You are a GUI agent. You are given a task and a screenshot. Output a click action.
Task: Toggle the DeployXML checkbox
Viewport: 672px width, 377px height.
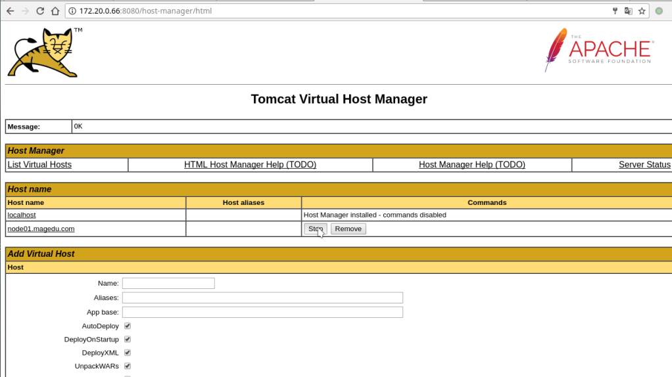coord(128,353)
